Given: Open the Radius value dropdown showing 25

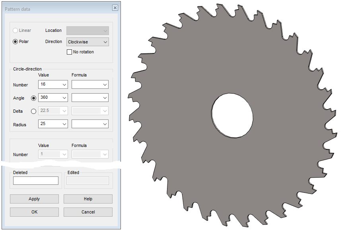Looking at the screenshot, I should 64,124.
